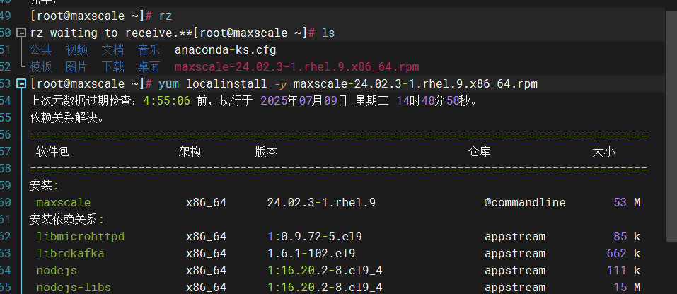Click the 'librdkafka' package name

pyautogui.click(x=70, y=253)
